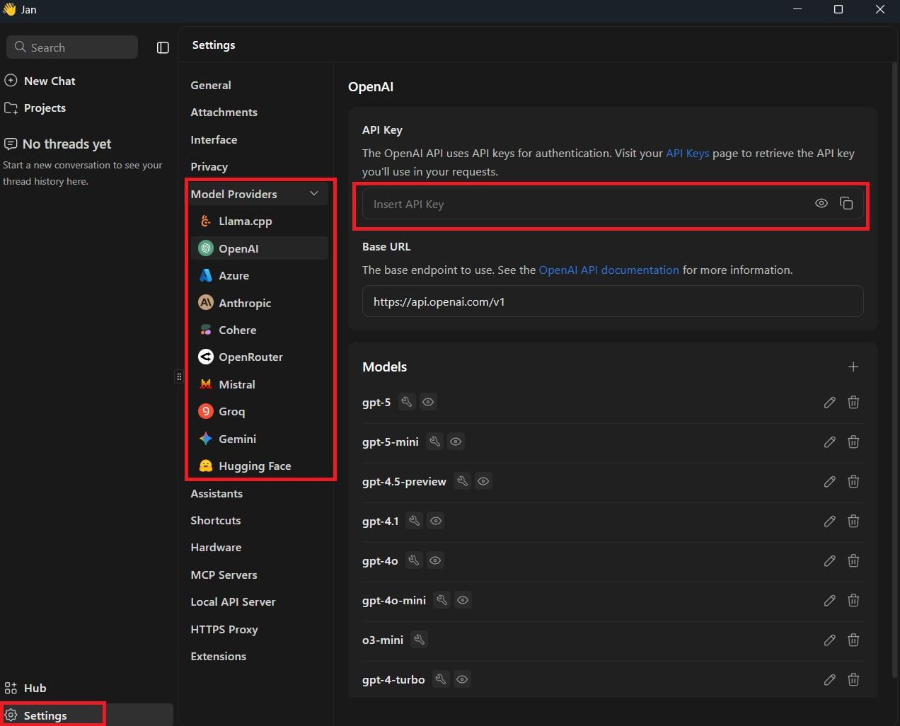Delete the gpt-4o model with trash icon
The image size is (900, 726).
click(x=853, y=561)
